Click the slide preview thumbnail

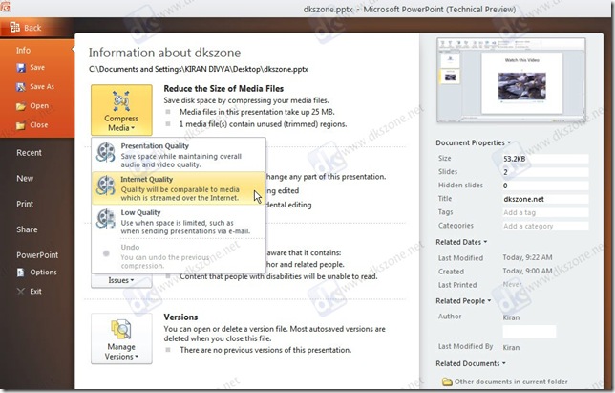(511, 80)
